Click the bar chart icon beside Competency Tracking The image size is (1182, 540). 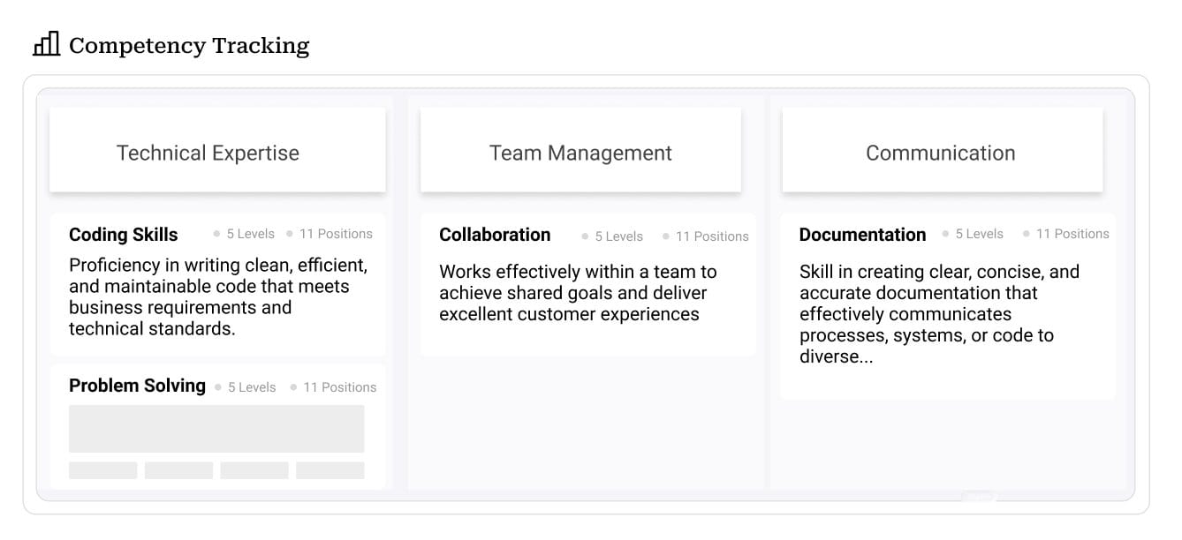(46, 43)
